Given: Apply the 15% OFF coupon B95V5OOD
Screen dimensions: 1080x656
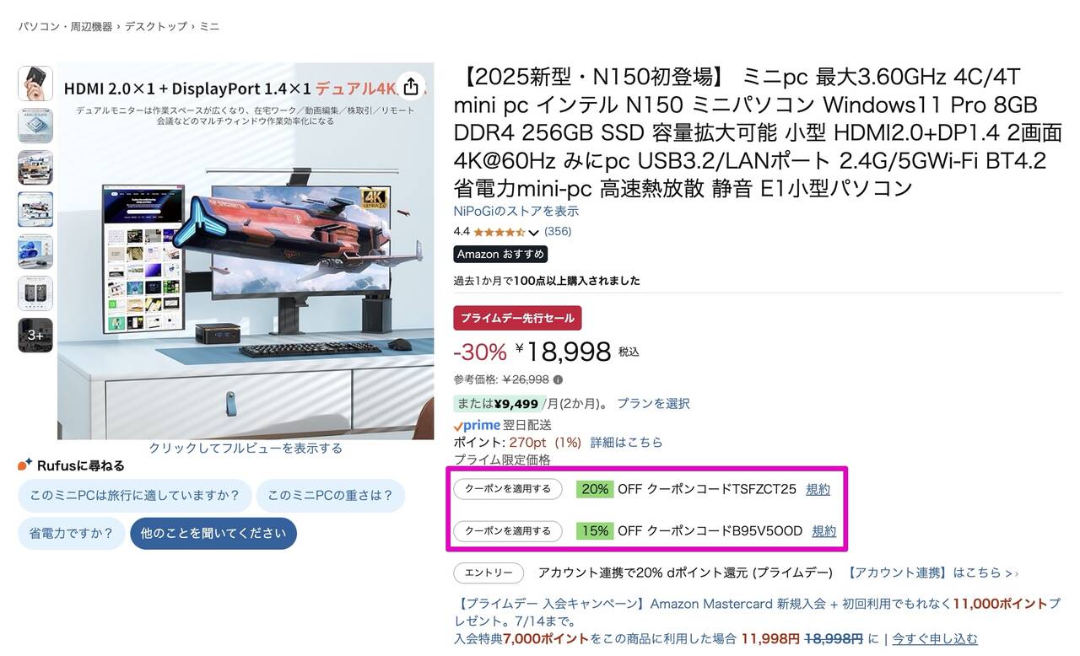Looking at the screenshot, I should click(508, 531).
